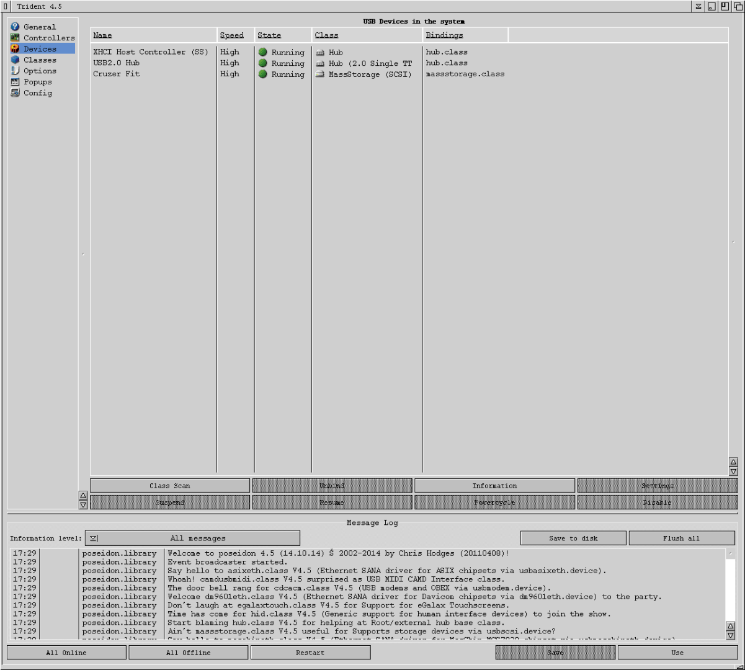Click green Running status icon for Cruzer Fit
745x670 pixels.
click(263, 74)
